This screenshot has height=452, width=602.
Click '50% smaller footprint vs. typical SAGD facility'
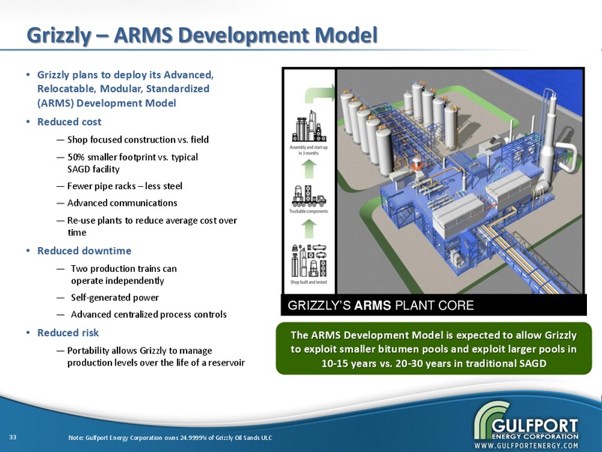[x=132, y=163]
